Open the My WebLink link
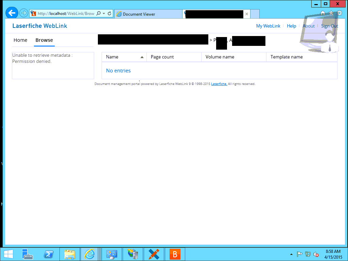This screenshot has width=348, height=261. click(x=268, y=26)
